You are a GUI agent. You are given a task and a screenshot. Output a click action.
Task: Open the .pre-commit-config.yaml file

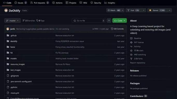(21, 81)
